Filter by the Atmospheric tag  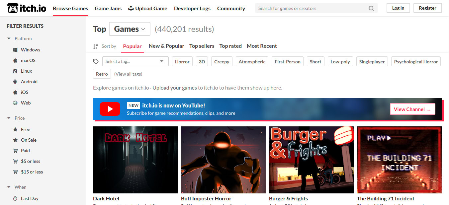252,61
